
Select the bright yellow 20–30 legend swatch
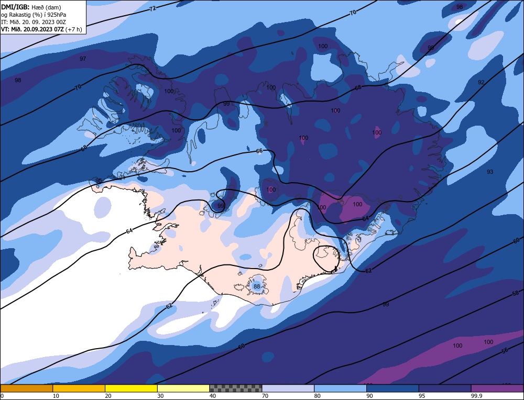[131, 388]
